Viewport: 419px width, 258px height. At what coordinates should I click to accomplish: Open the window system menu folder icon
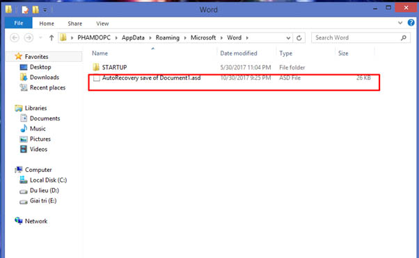point(8,9)
